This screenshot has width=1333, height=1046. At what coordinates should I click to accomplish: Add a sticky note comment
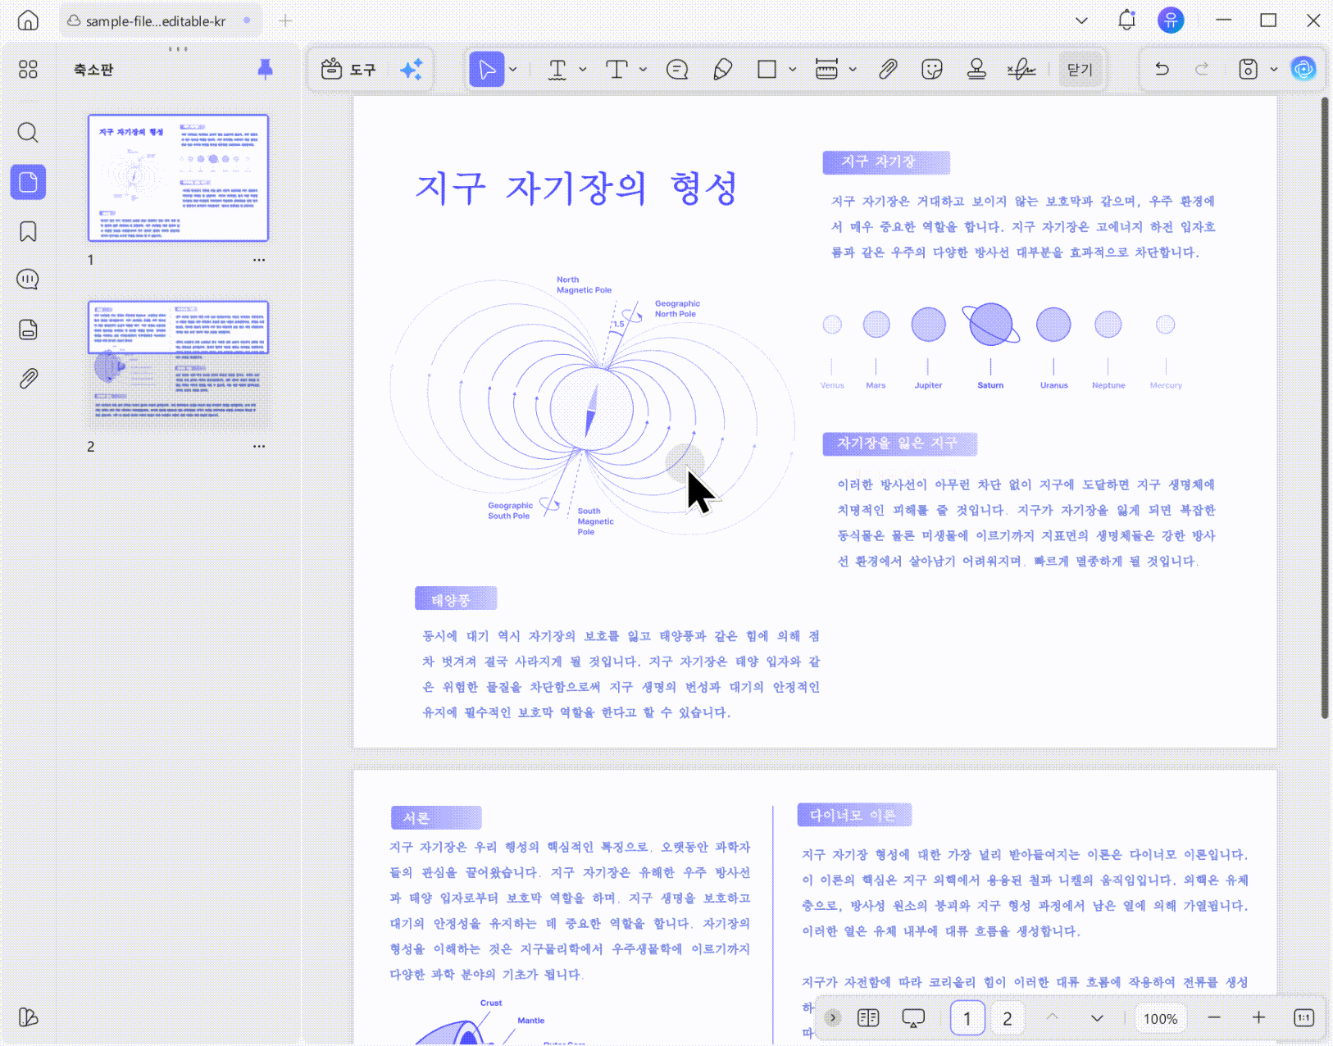point(677,70)
